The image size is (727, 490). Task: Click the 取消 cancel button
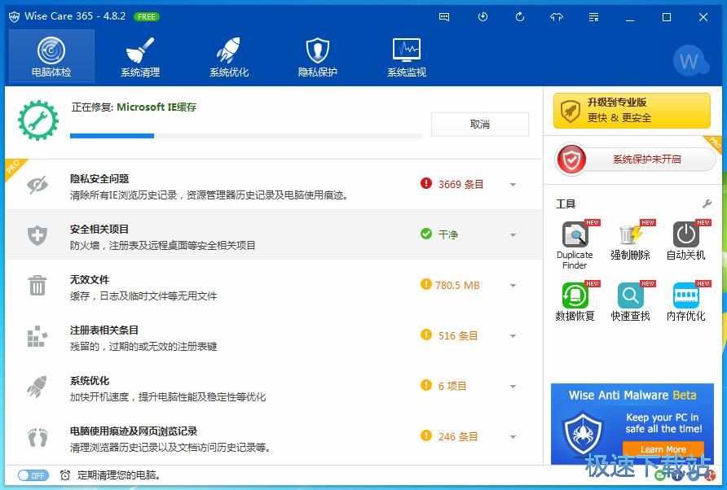click(x=480, y=124)
